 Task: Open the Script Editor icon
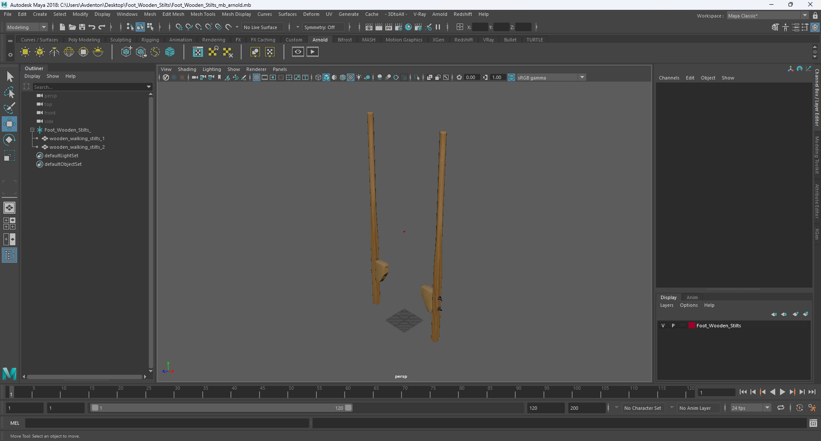coord(813,423)
